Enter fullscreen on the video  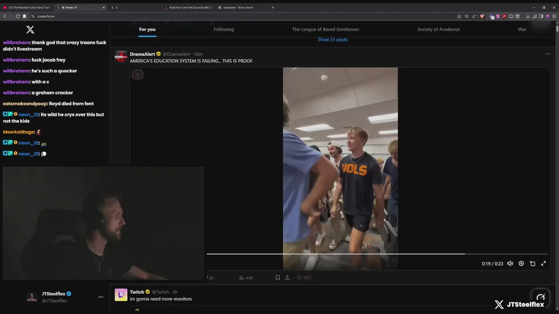tap(543, 263)
